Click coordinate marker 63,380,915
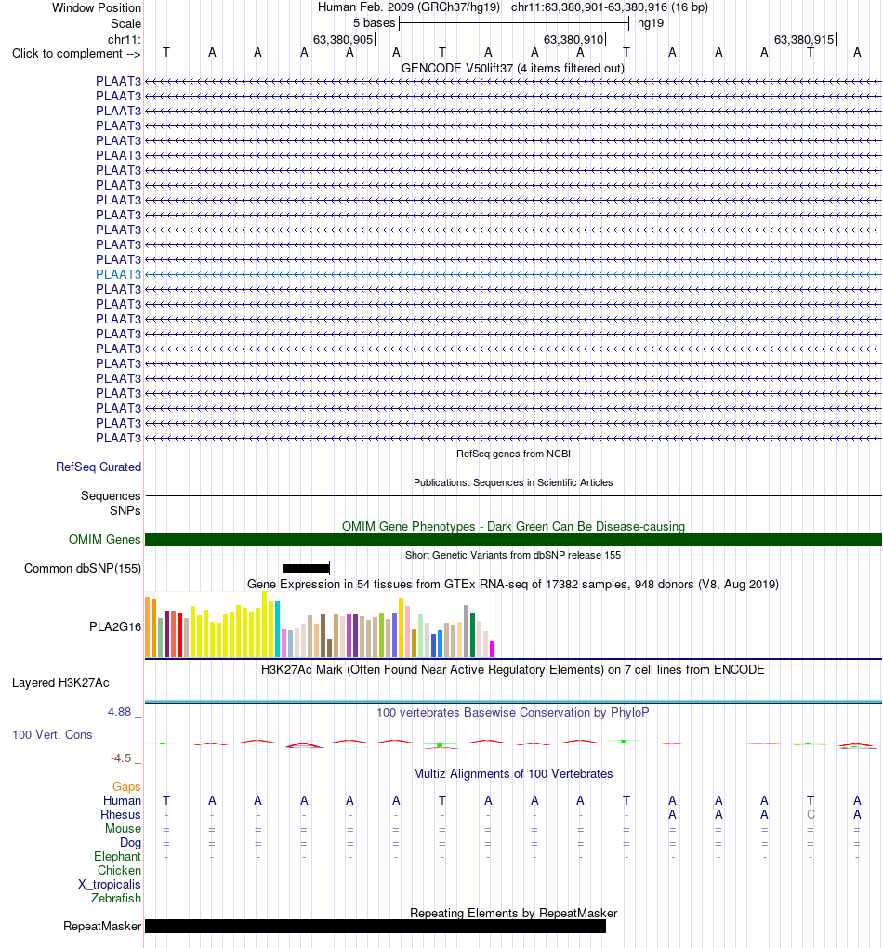 (x=804, y=39)
